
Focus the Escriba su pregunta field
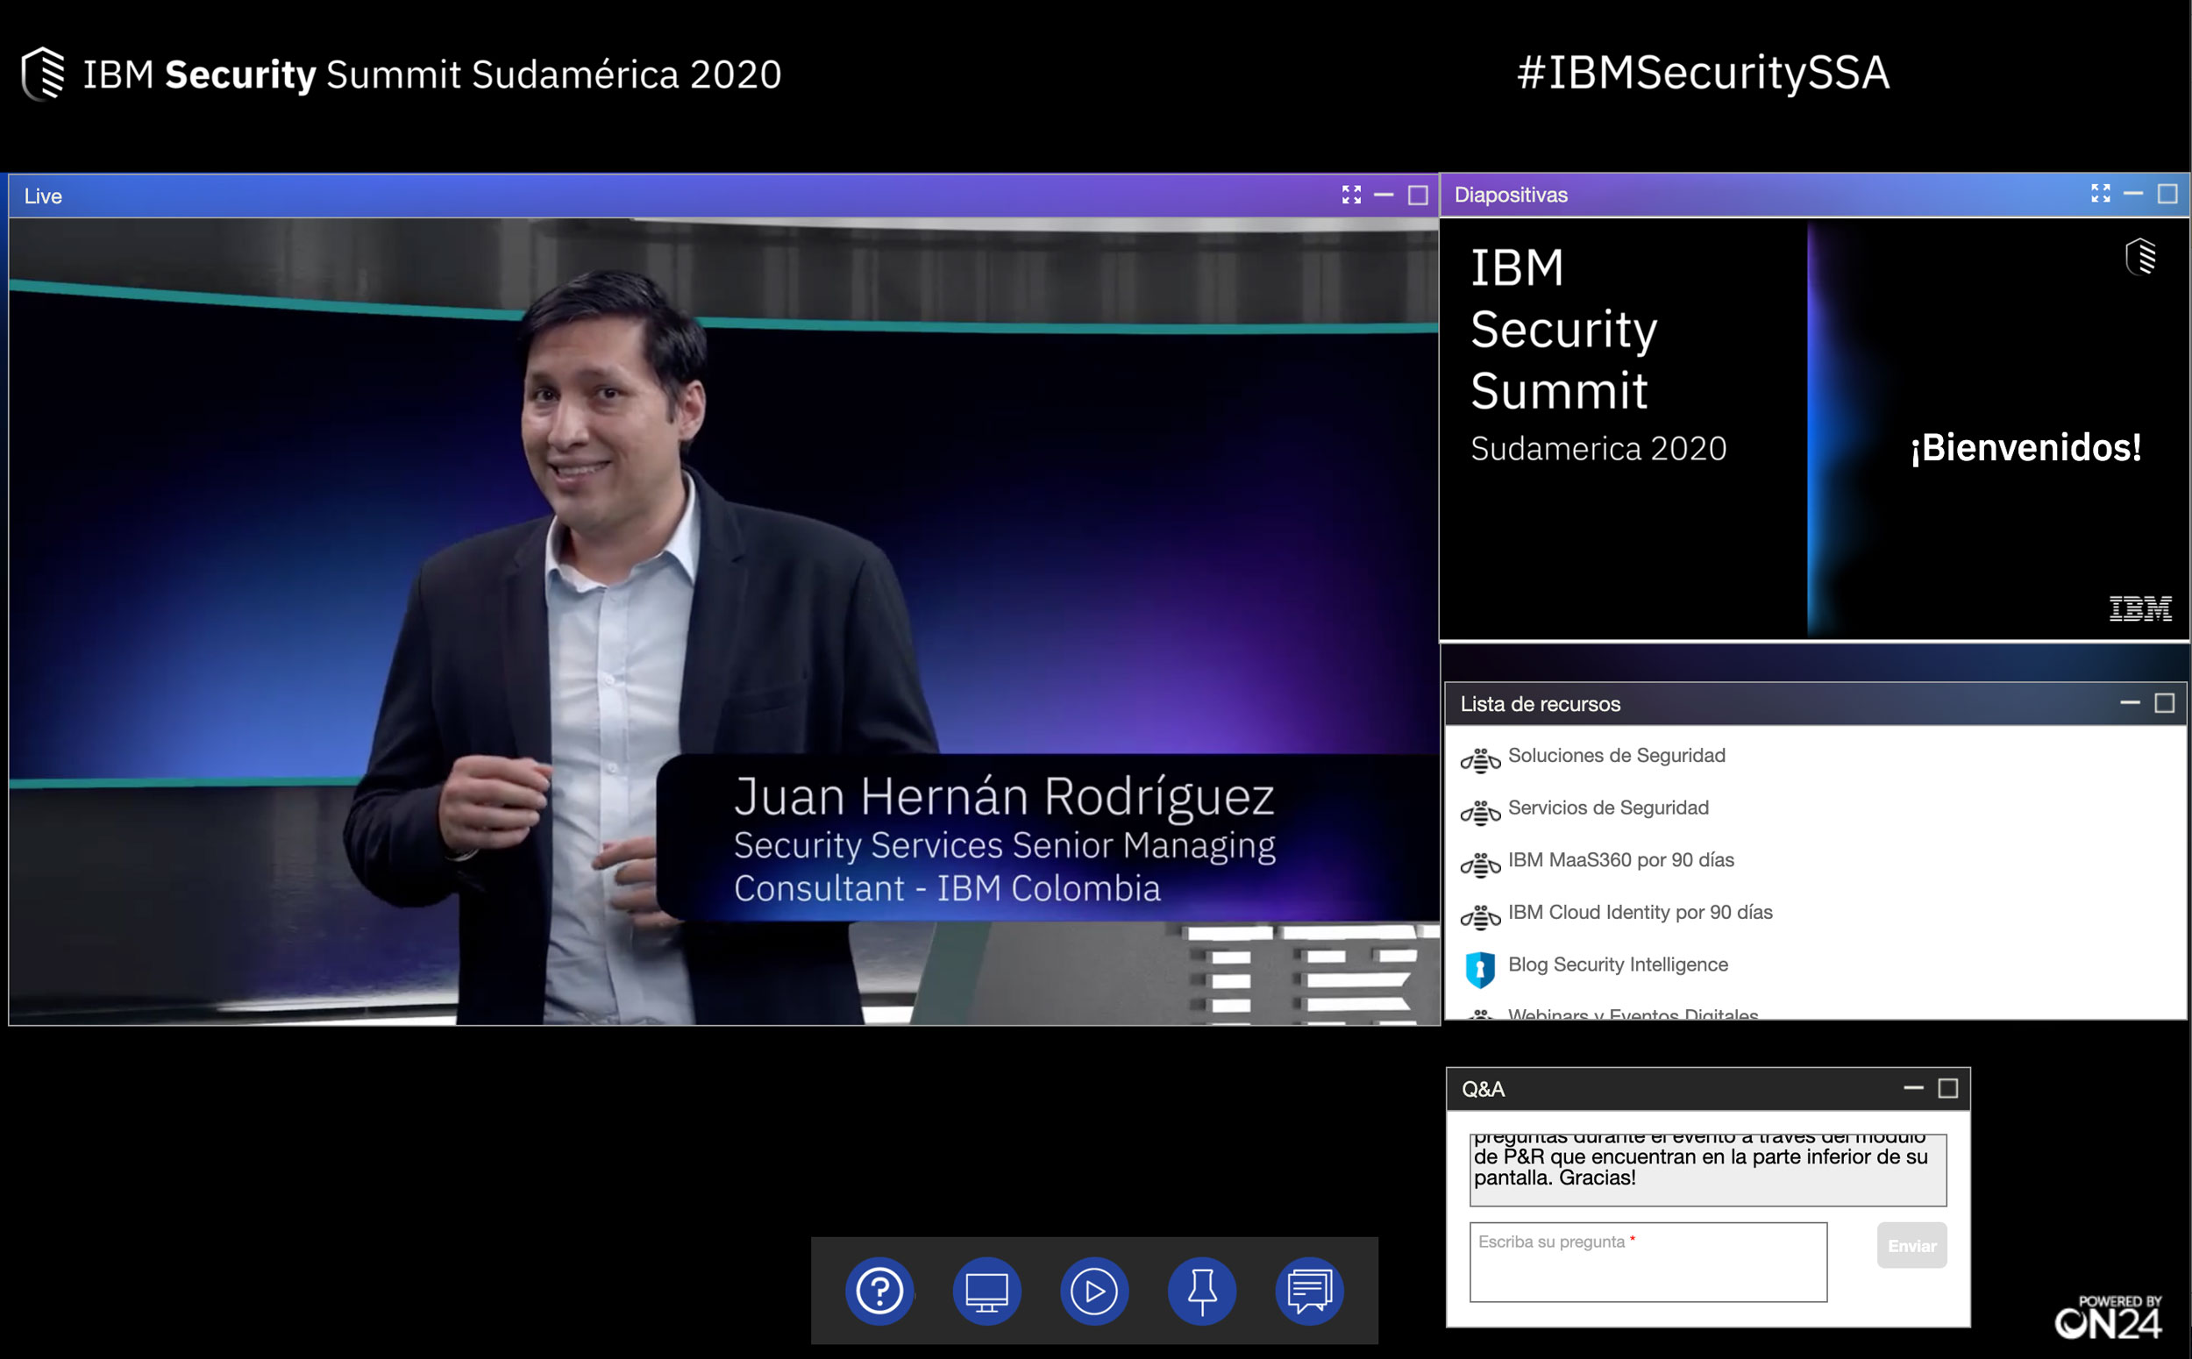click(x=1648, y=1261)
